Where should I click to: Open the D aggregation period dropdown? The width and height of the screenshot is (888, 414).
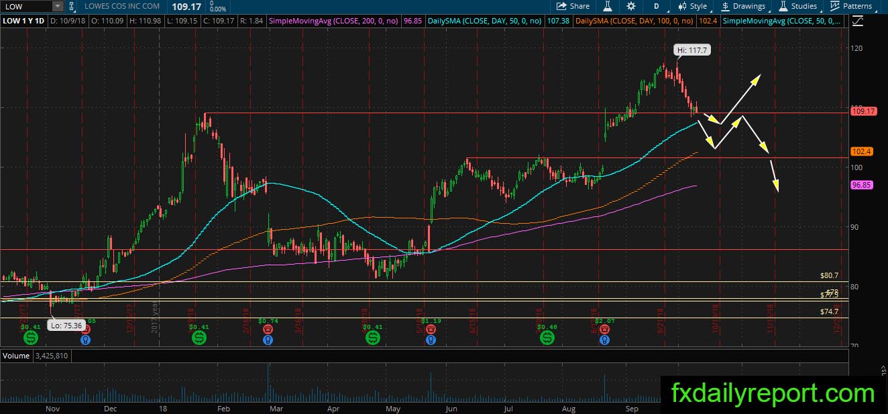[x=657, y=6]
